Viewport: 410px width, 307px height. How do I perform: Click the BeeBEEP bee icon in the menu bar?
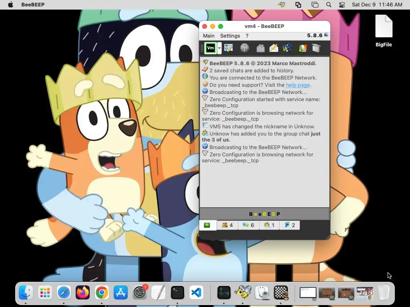[x=281, y=5]
